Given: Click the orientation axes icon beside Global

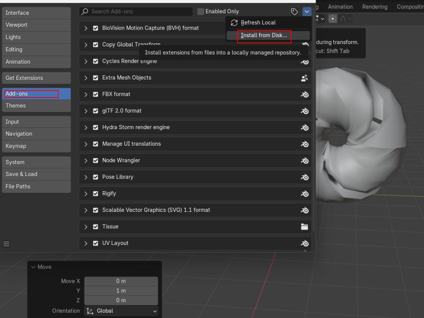Looking at the screenshot, I should pyautogui.click(x=90, y=311).
